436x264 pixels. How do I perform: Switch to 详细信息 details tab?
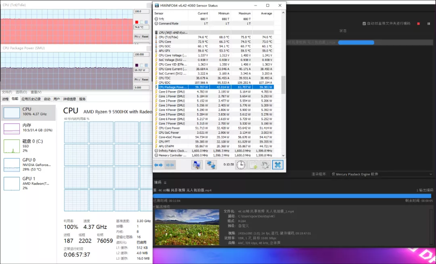tap(69, 99)
